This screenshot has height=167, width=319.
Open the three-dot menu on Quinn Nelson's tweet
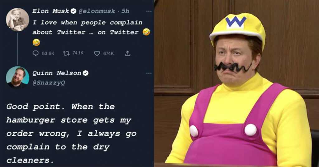pyautogui.click(x=149, y=73)
